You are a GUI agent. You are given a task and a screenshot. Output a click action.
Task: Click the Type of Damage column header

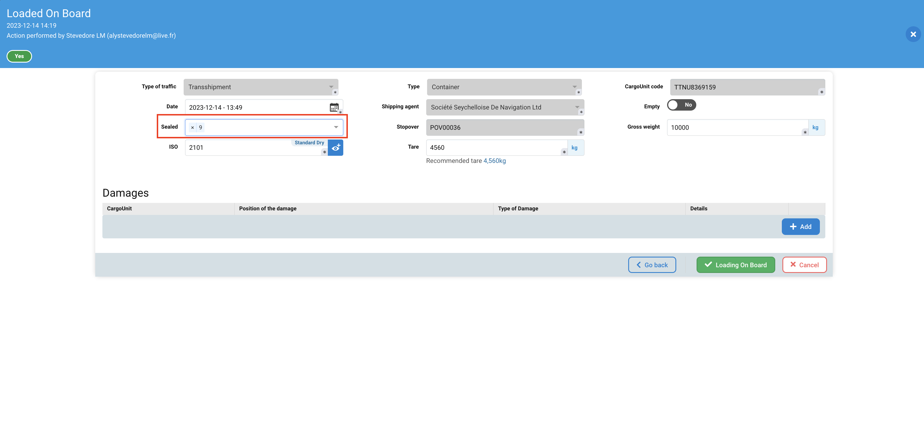pyautogui.click(x=517, y=209)
